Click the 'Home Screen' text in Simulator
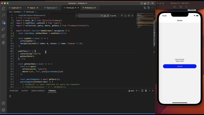204x115 pixels. [x=179, y=59]
